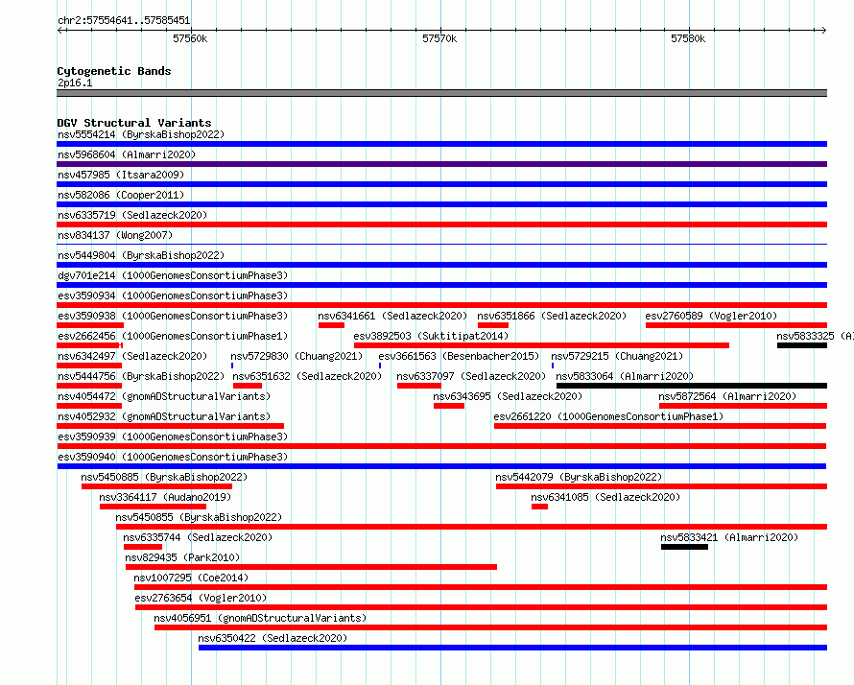Click nsv6351866 (Sedlazeck2020) label
The width and height of the screenshot is (854, 685).
click(x=552, y=316)
